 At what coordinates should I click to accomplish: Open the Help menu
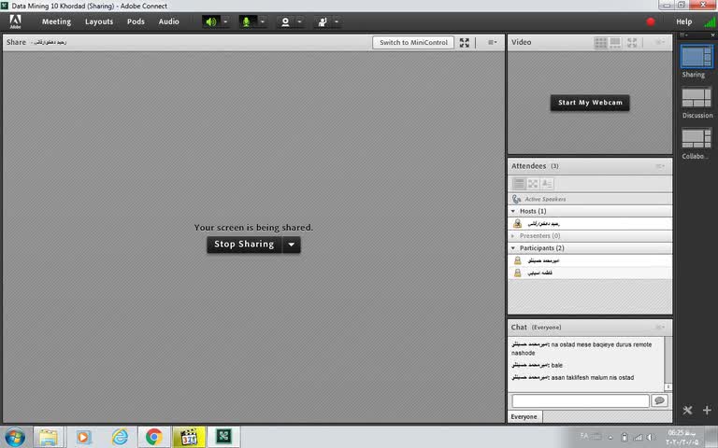[x=684, y=21]
